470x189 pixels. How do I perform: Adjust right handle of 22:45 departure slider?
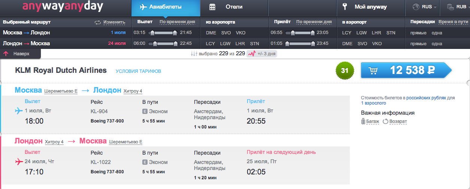pos(176,44)
